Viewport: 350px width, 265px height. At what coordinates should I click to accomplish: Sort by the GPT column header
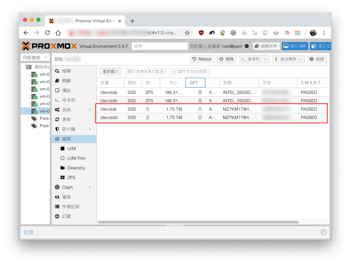195,83
